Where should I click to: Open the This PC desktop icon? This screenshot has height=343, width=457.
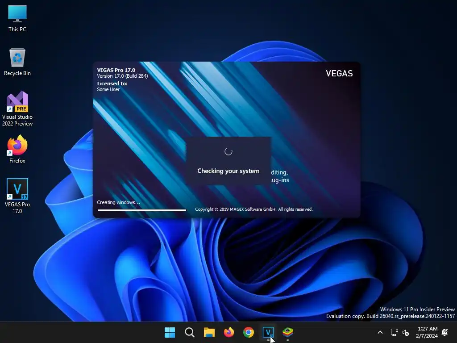click(x=17, y=18)
